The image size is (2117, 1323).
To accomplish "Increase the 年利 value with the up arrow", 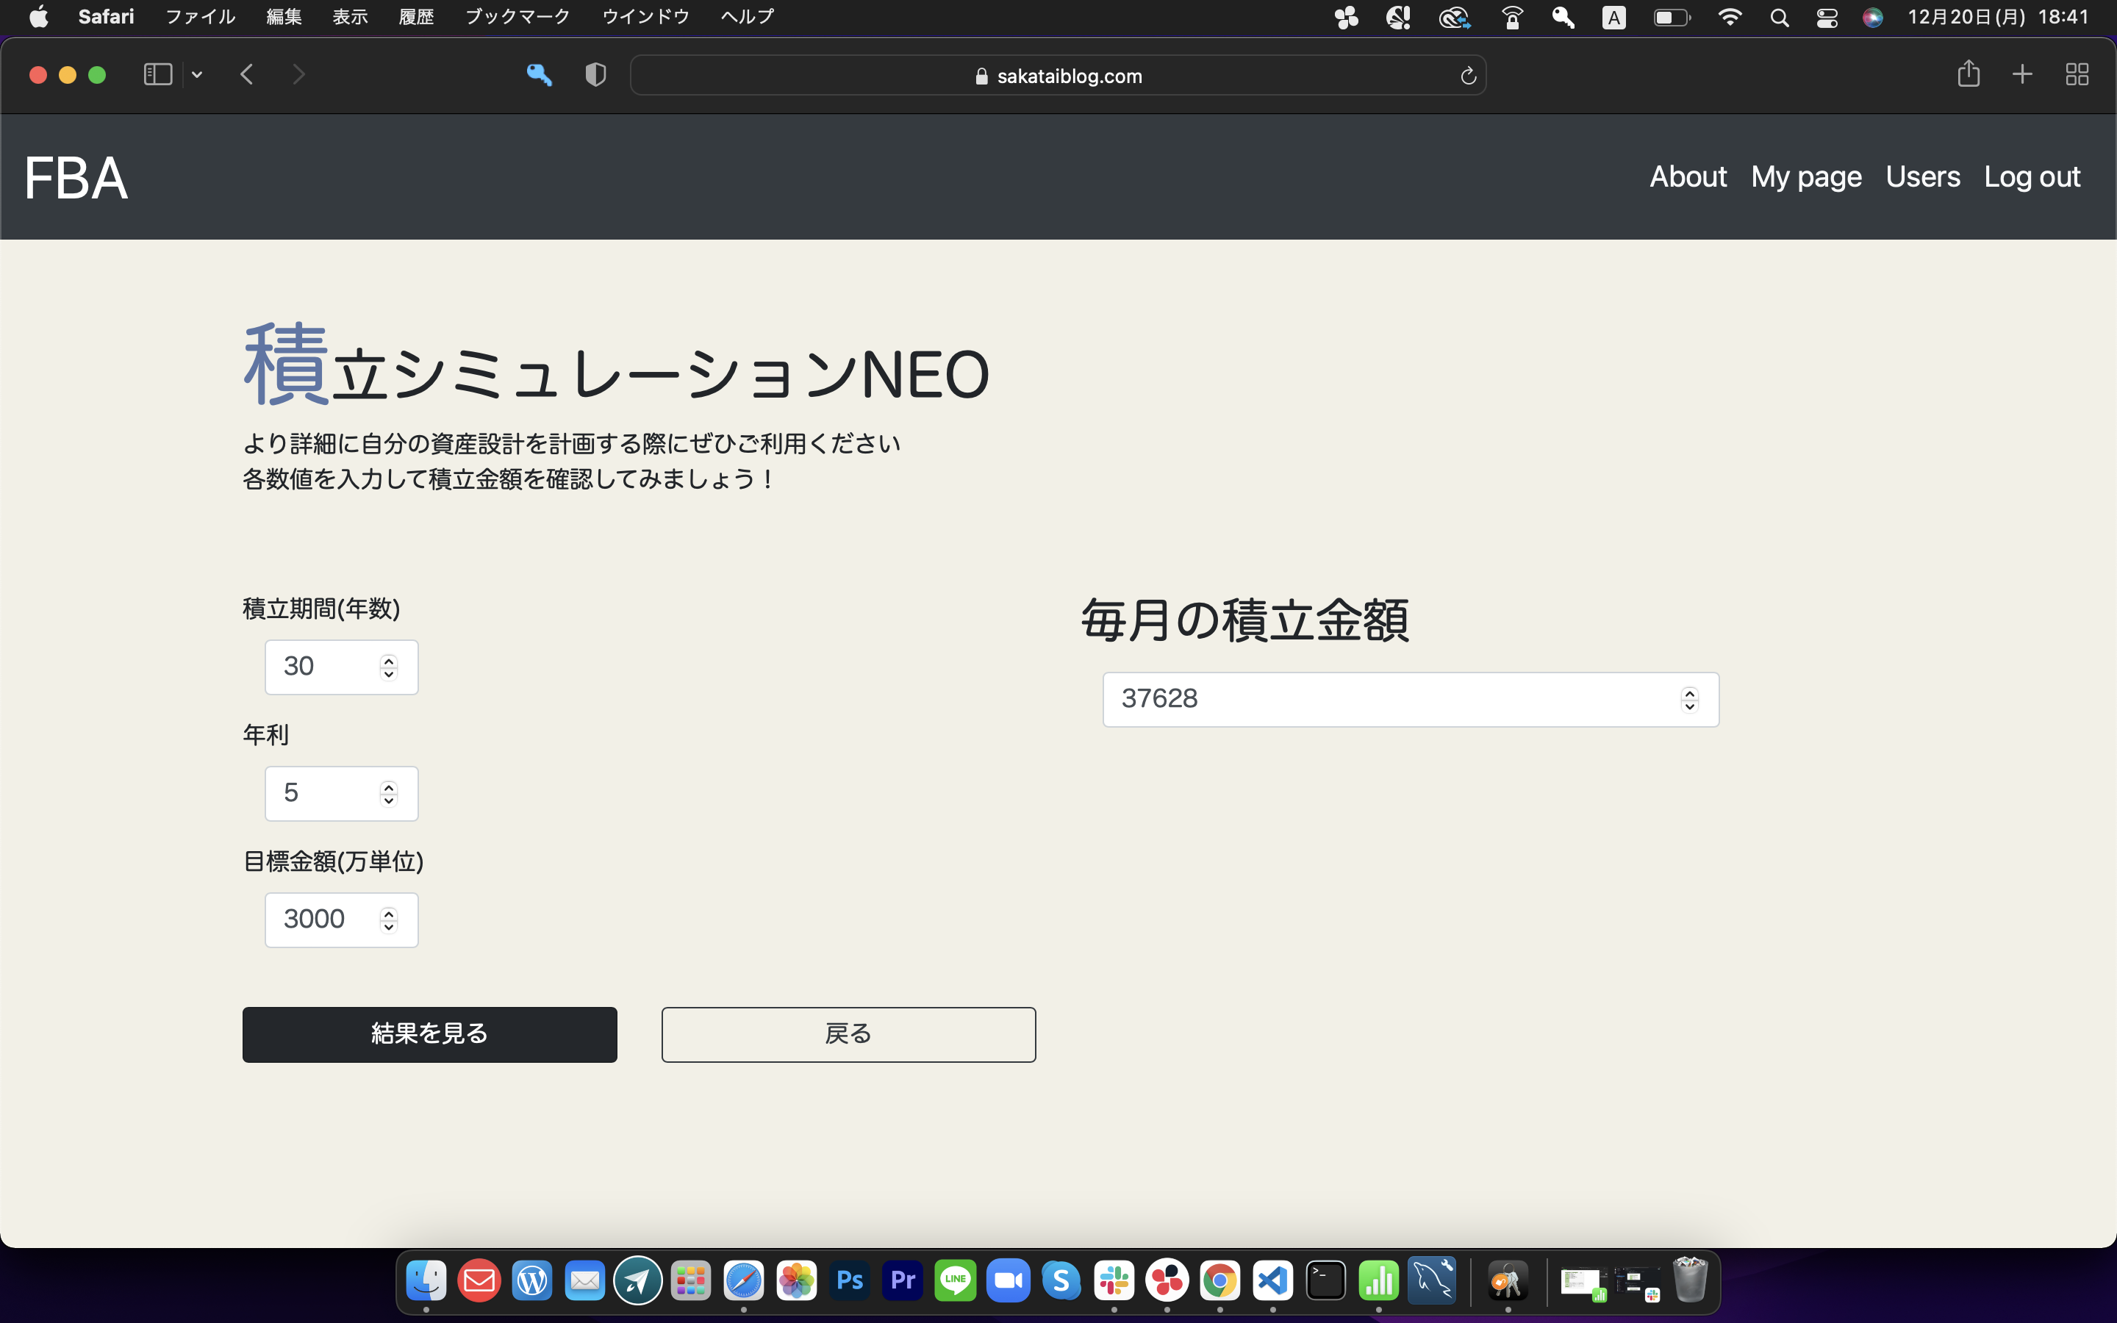I will [387, 786].
